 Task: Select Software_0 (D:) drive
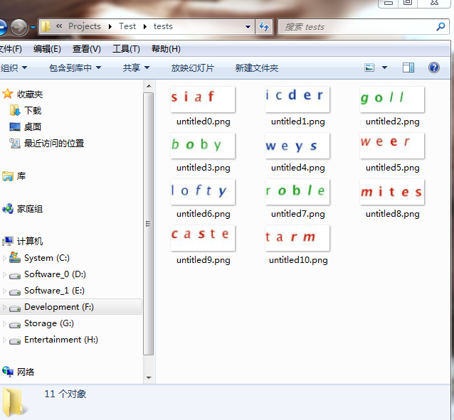(48, 274)
